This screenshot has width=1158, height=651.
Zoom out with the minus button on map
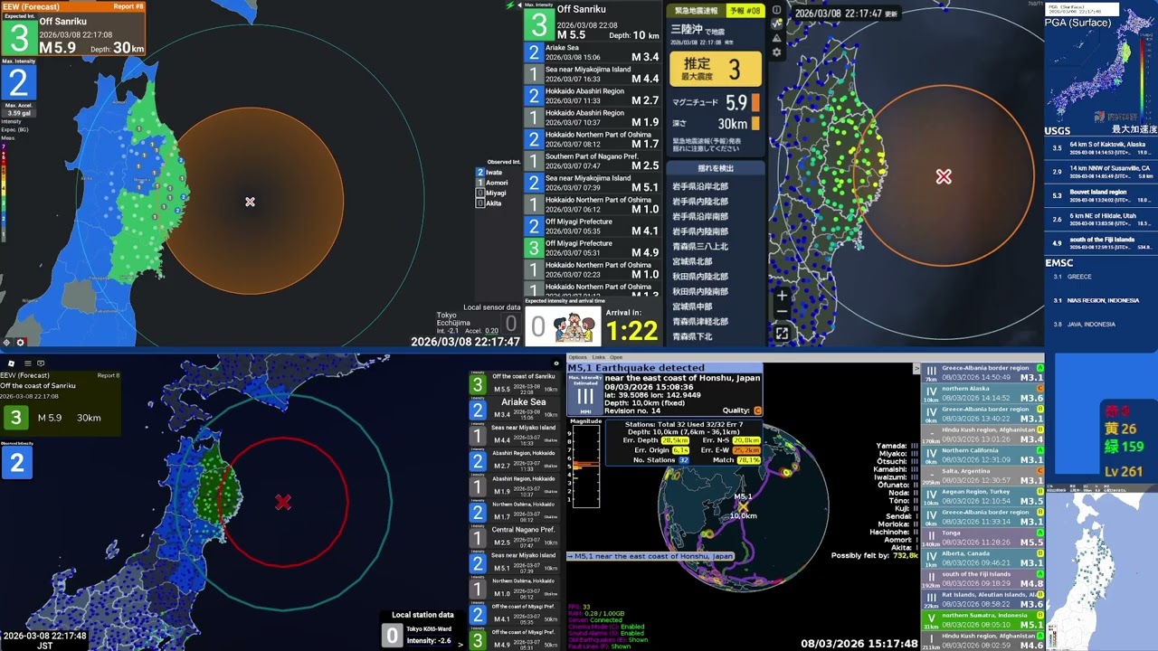pos(782,313)
